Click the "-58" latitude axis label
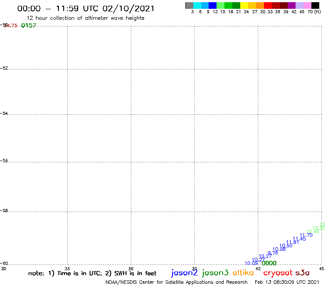The height and width of the screenshot is (286, 325). coord(4,211)
